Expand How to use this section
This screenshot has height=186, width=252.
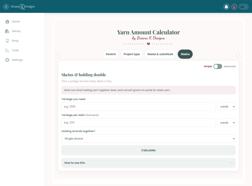[x=148, y=163]
